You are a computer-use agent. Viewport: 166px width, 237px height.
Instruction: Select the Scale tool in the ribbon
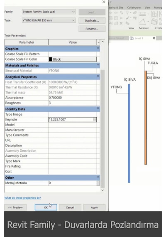pos(116,18)
